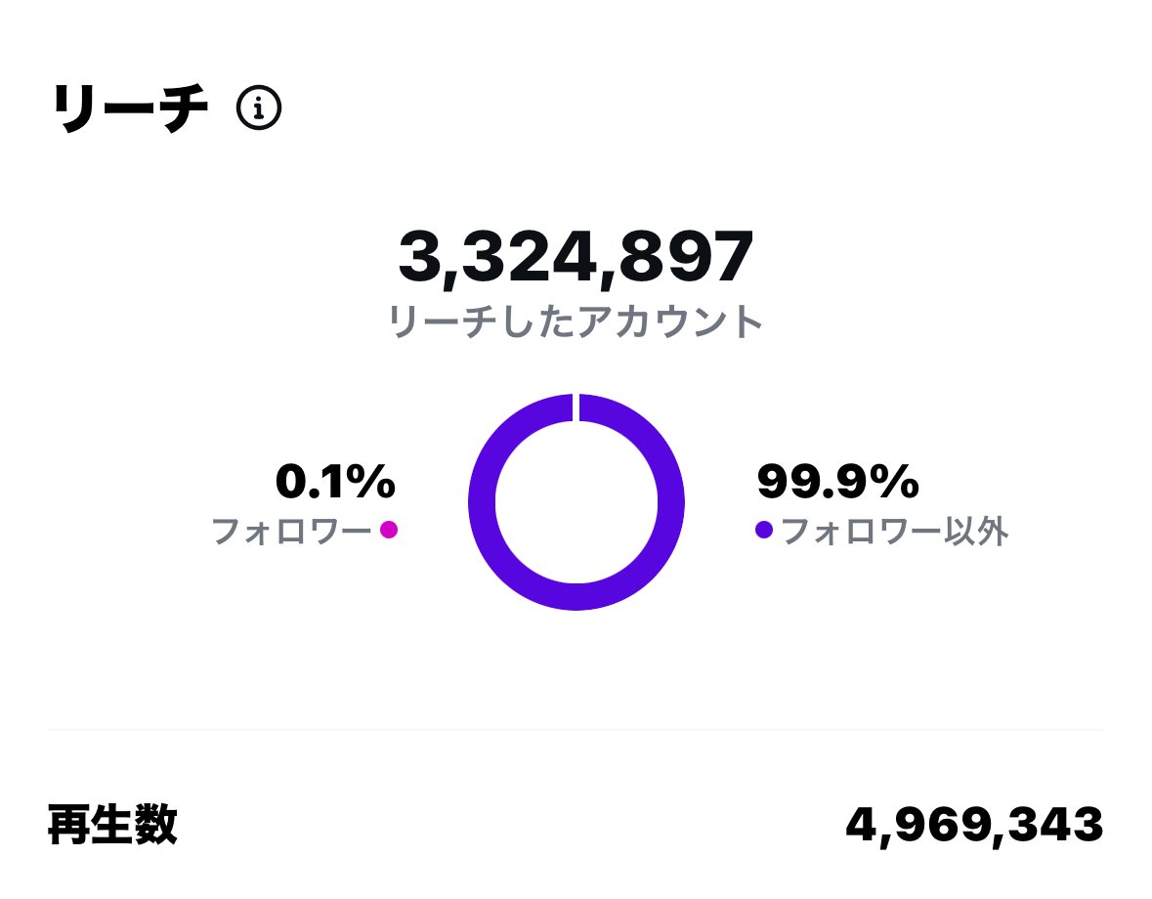This screenshot has width=1152, height=899.
Task: Tap the pink フォロワー legend dot
Action: coord(389,531)
